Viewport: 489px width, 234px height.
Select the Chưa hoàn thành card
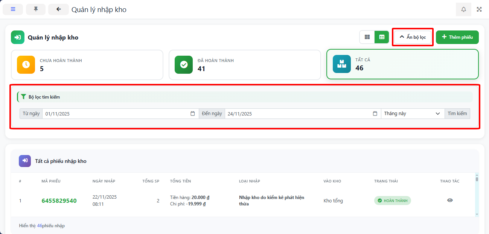(x=87, y=65)
